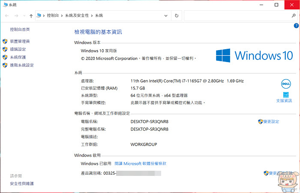Select 控制台 in breadcrumb path
This screenshot has height=193, width=300.
[53, 15]
